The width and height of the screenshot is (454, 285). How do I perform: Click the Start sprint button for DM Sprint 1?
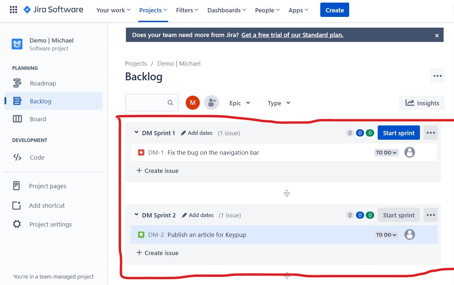tap(399, 133)
